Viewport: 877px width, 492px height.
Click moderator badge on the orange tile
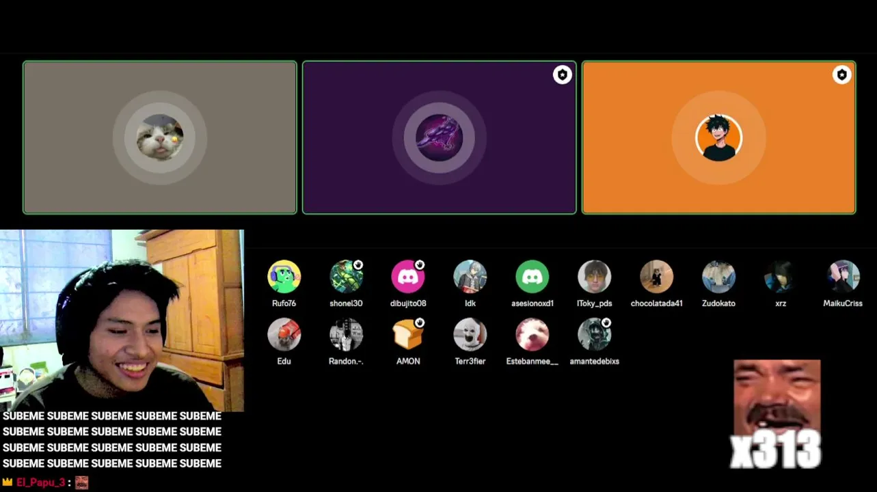[x=841, y=75]
